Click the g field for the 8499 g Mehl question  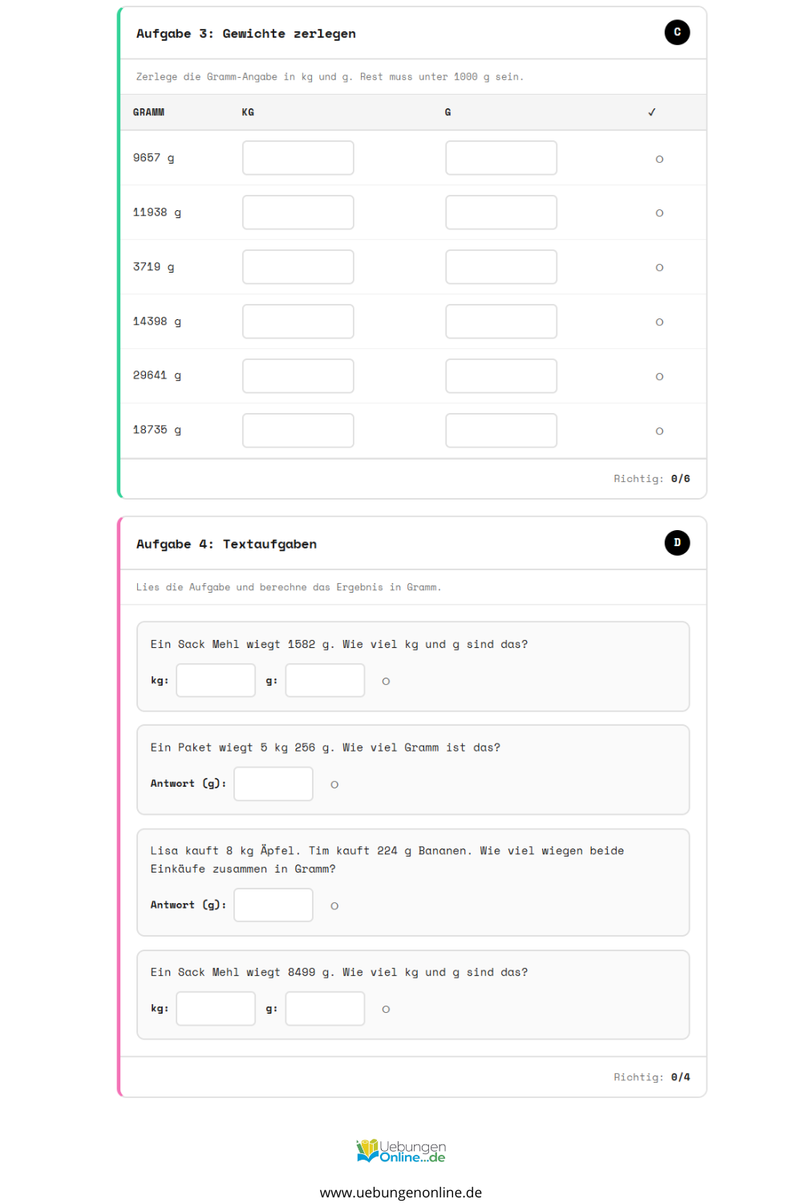(325, 1009)
